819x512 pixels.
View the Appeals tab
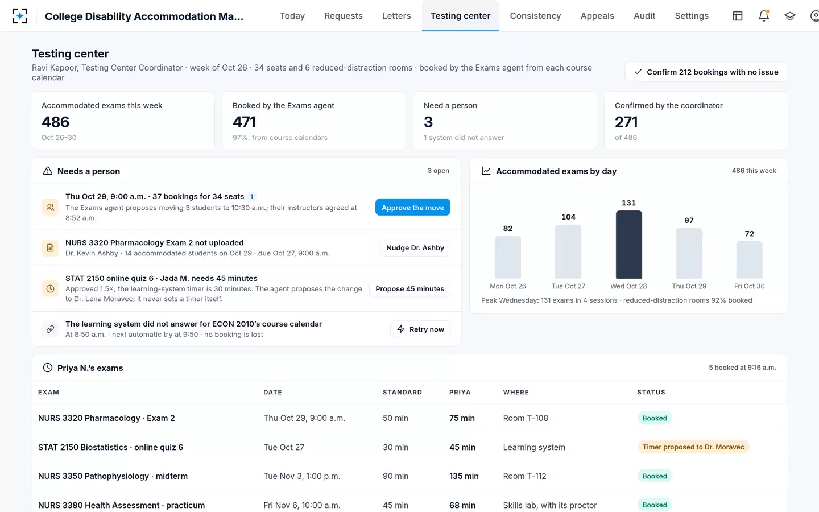tap(597, 16)
